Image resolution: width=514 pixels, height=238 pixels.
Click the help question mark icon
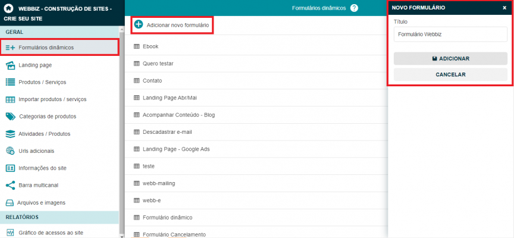pyautogui.click(x=355, y=8)
